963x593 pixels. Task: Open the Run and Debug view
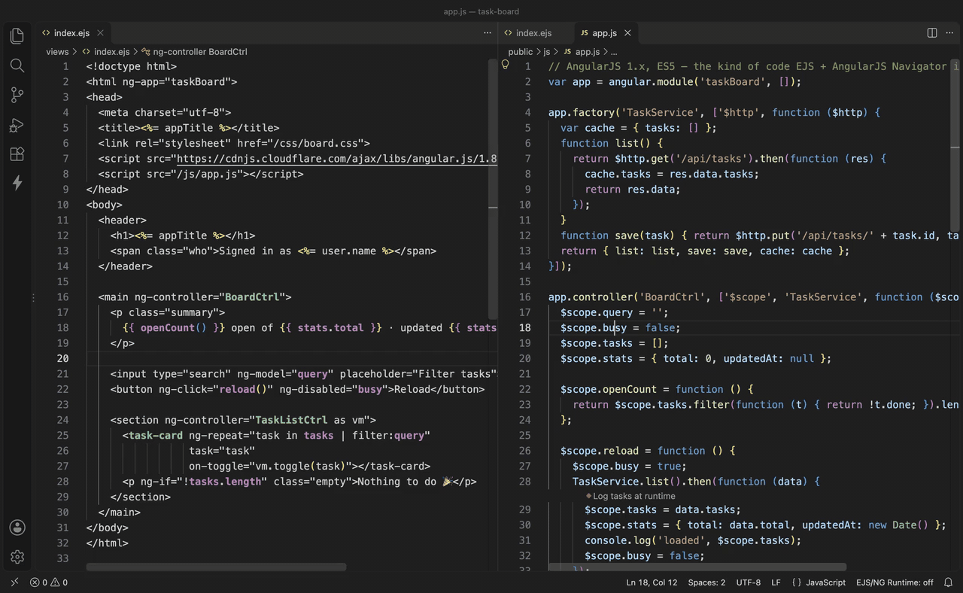point(17,125)
